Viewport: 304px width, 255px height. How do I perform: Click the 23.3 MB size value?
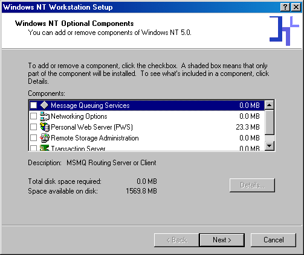point(248,127)
